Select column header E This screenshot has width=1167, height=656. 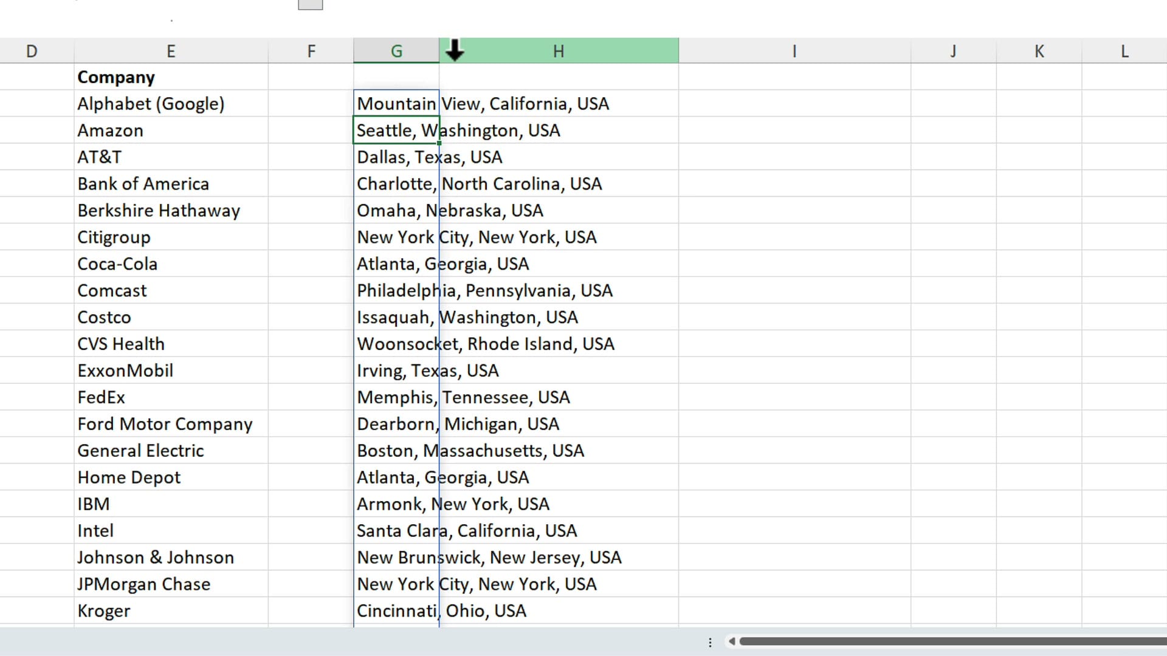point(171,51)
